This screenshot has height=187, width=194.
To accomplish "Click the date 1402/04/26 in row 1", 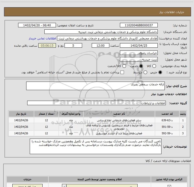I will pyautogui.click(x=21, y=120).
